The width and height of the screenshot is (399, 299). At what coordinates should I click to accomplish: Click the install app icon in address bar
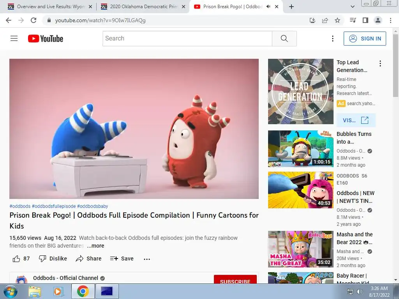[312, 20]
